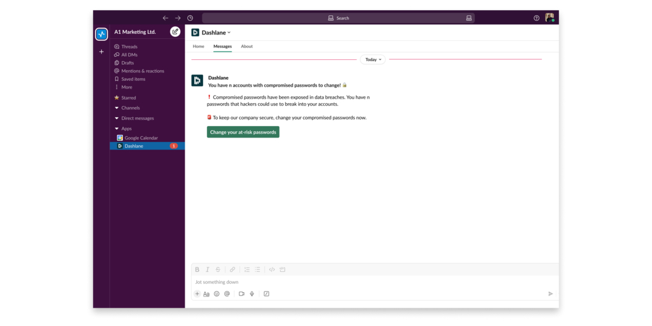Toggle italic text formatting
The height and width of the screenshot is (326, 652).
208,269
